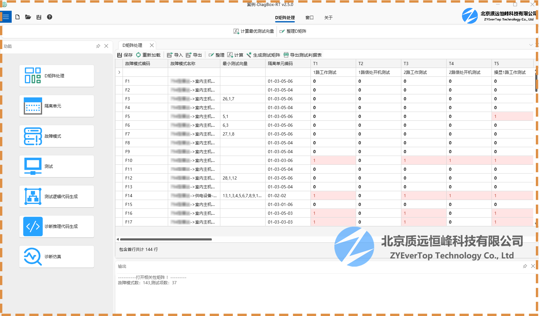Select row F14 code cell

145,196
